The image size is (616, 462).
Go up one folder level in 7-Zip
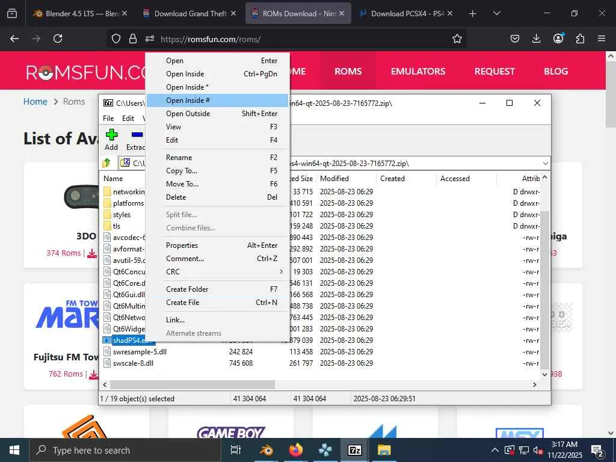(x=106, y=162)
